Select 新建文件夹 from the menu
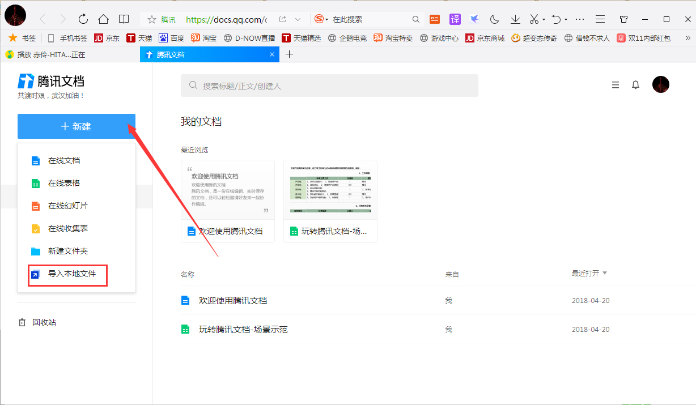696x405 pixels. pos(64,251)
